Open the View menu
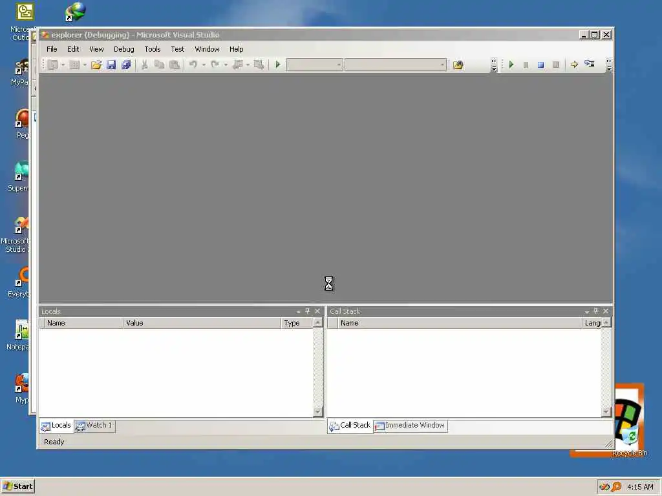This screenshot has height=496, width=662. [x=96, y=49]
